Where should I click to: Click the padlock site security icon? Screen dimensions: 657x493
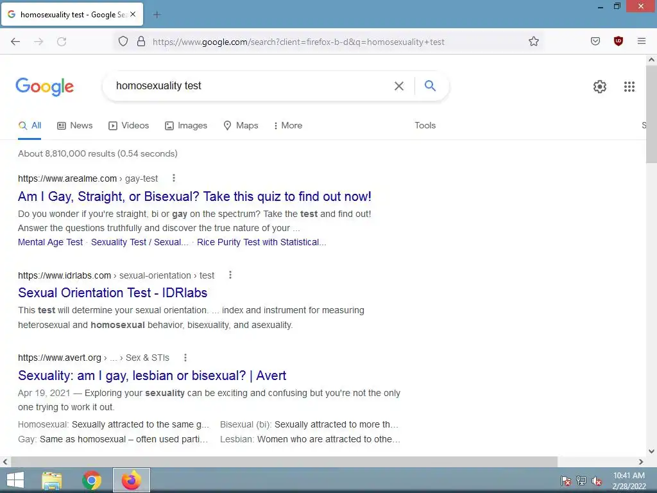click(141, 41)
